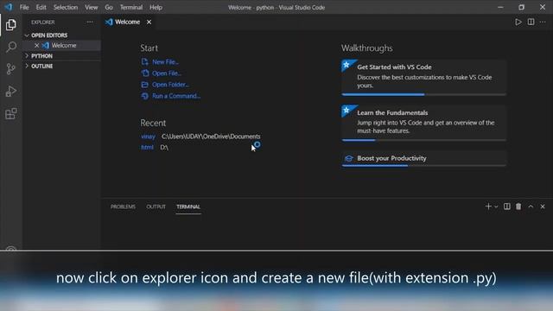This screenshot has height=311, width=553.
Task: Open the Selection menu
Action: (66, 7)
